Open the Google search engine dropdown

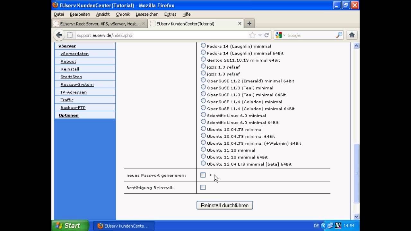click(x=281, y=35)
